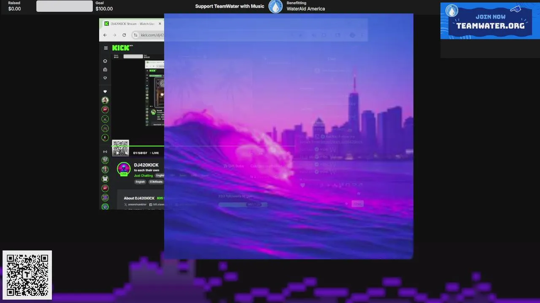This screenshot has width=540, height=303.
Task: Click the TeamWater water drop logo
Action: coord(275,6)
